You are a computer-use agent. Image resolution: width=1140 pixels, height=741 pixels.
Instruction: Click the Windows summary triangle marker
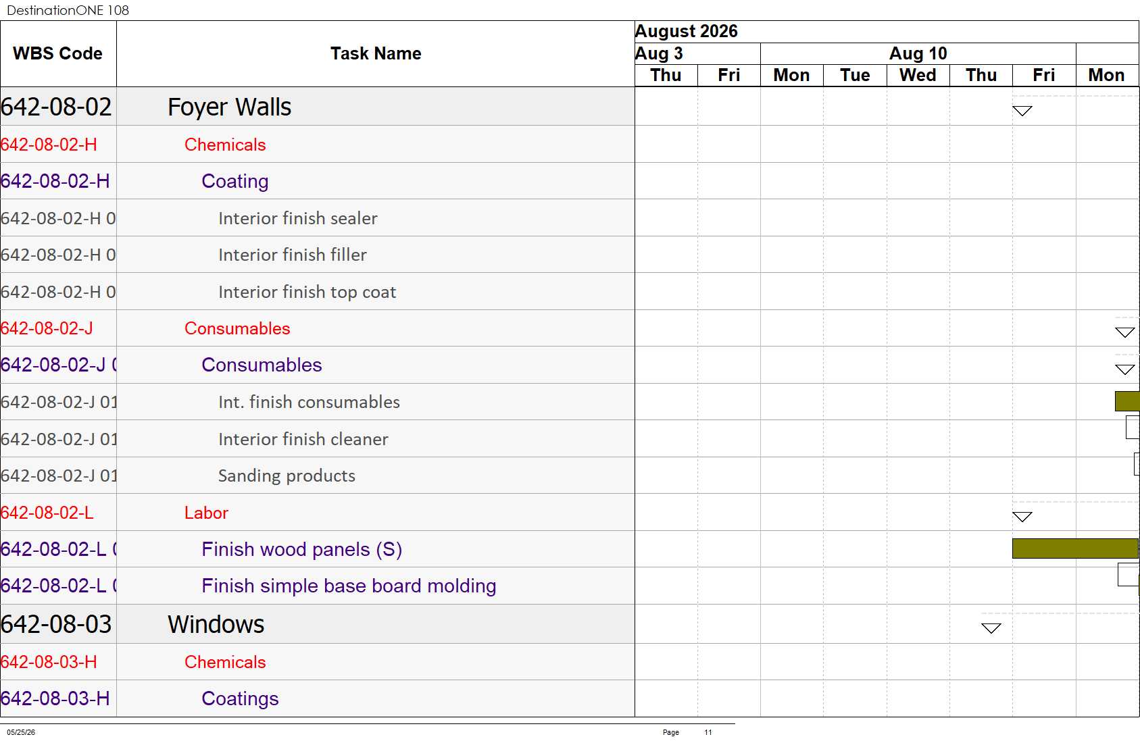[991, 628]
